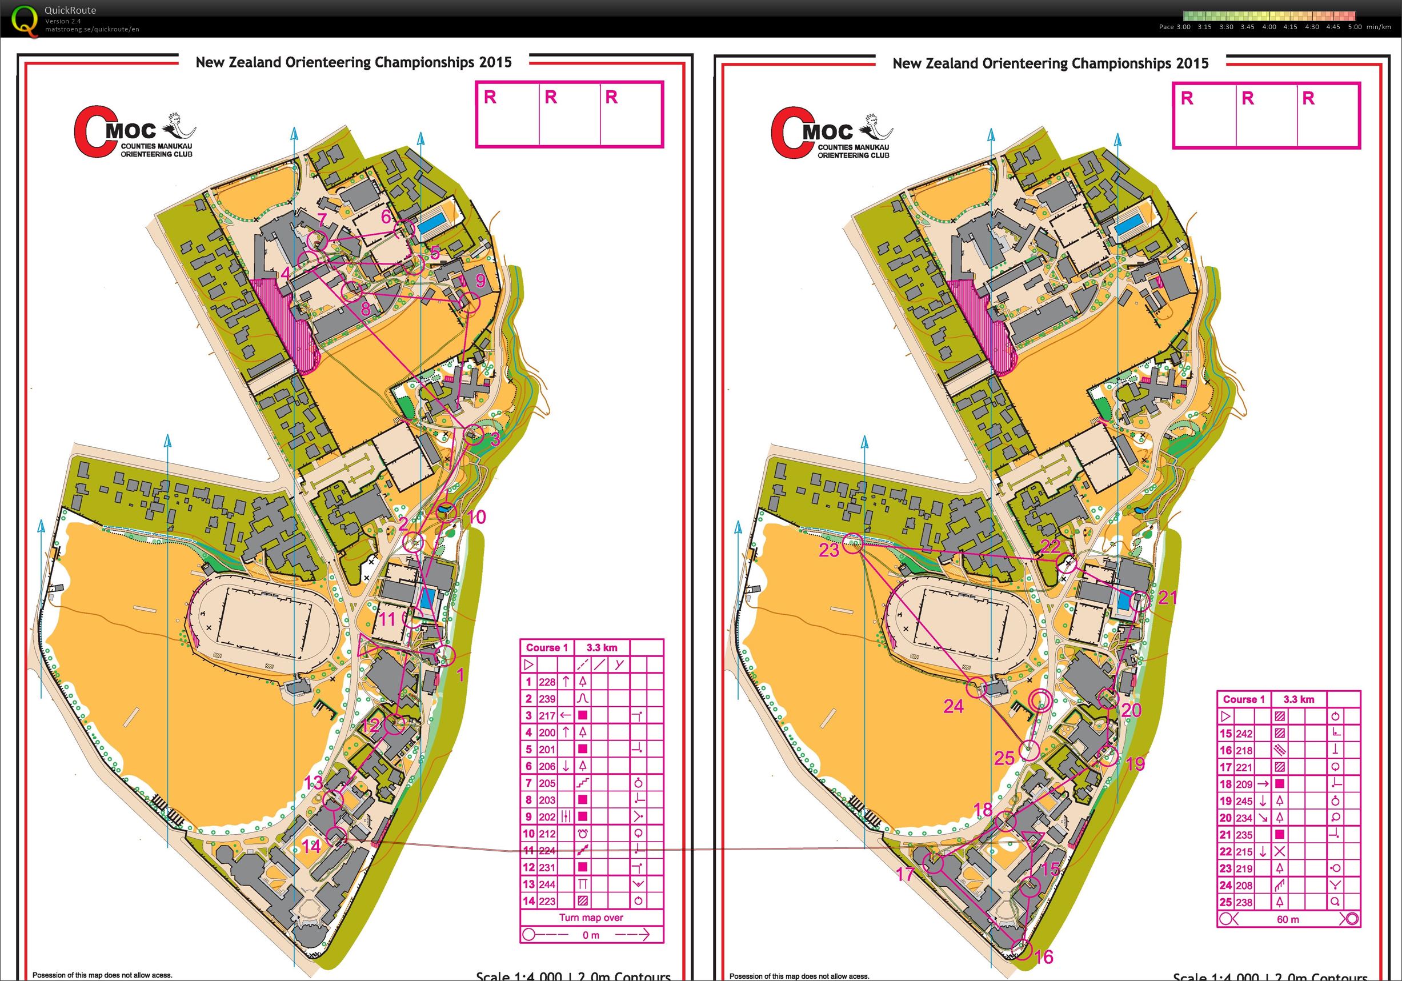Click control circle 18 on right map
Viewport: 1402px width, 981px height.
coord(1006,822)
